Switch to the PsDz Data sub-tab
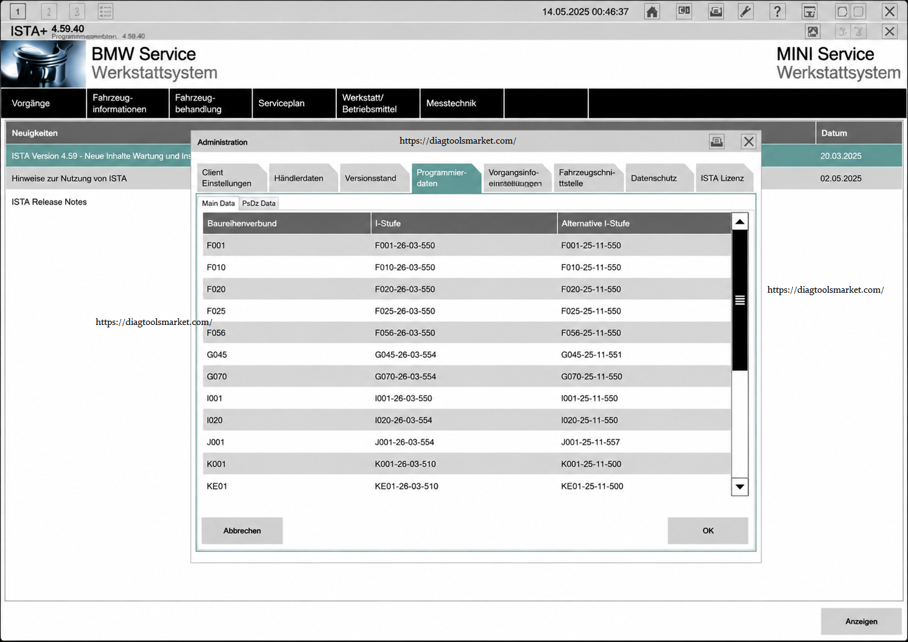This screenshot has width=908, height=642. pyautogui.click(x=259, y=203)
